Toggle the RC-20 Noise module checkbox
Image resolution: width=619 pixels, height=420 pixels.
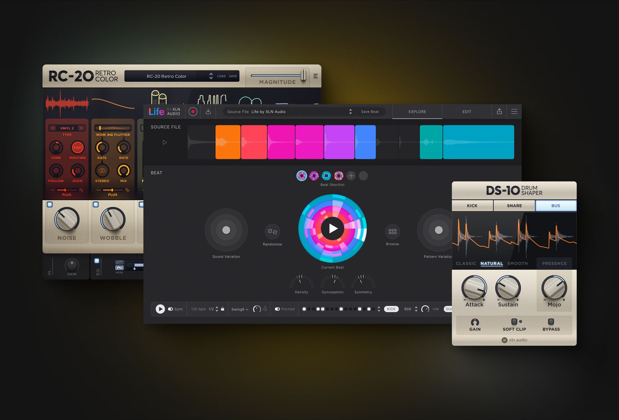tap(50, 204)
